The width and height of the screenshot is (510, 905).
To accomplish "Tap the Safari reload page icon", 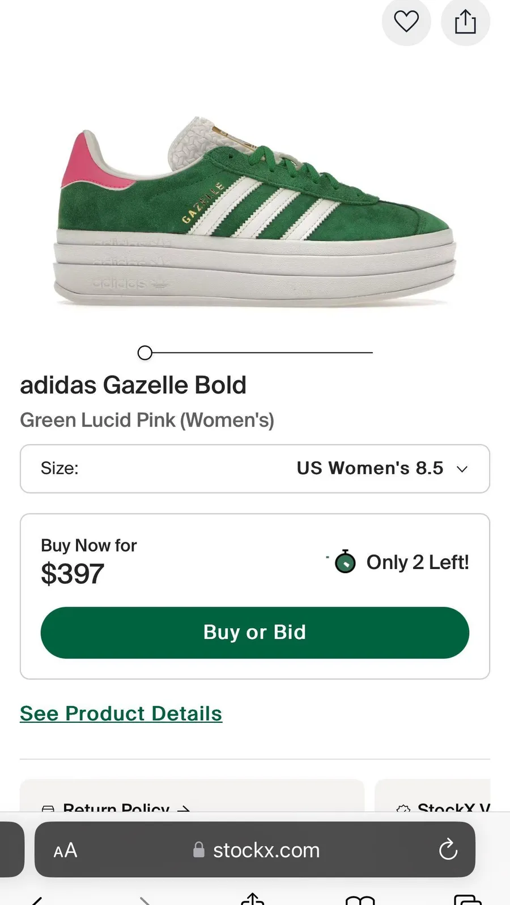I will pyautogui.click(x=448, y=849).
